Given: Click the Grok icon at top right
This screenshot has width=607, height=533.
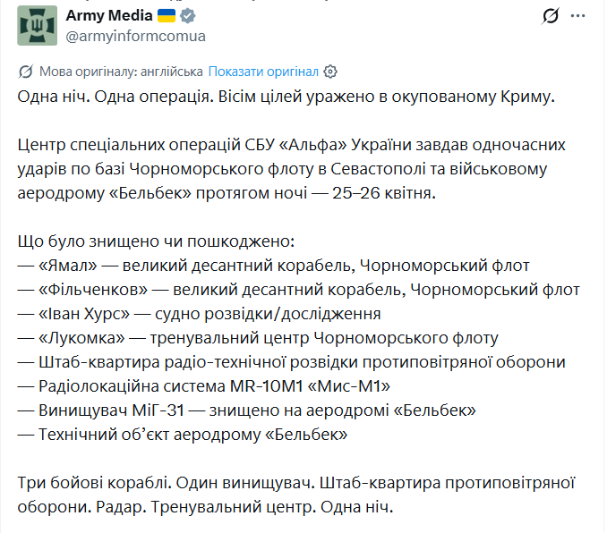Looking at the screenshot, I should tap(552, 16).
